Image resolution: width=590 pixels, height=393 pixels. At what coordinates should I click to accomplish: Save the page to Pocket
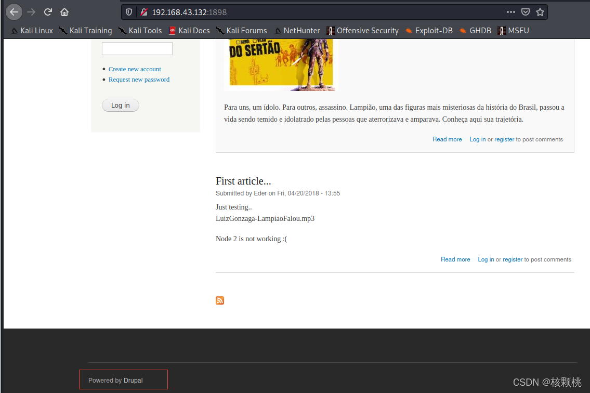coord(526,12)
